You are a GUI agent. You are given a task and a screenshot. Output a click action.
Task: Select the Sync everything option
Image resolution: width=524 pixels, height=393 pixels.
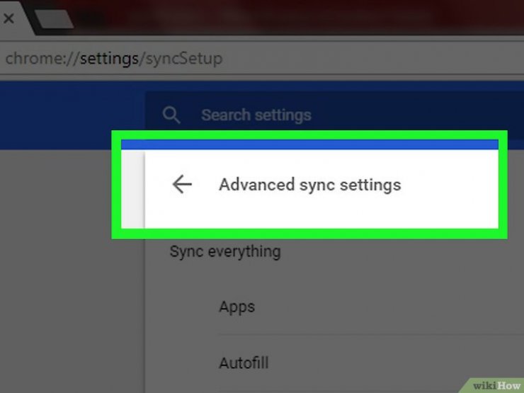click(x=225, y=251)
